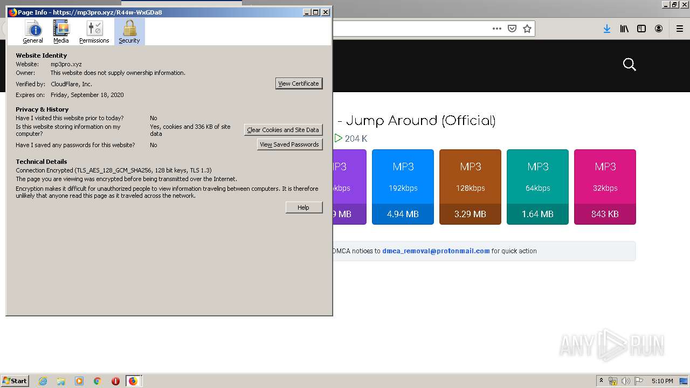Viewport: 690px width, 388px height.
Task: Download the MP3 192kbps 4.94 MB tile
Action: coord(403,187)
